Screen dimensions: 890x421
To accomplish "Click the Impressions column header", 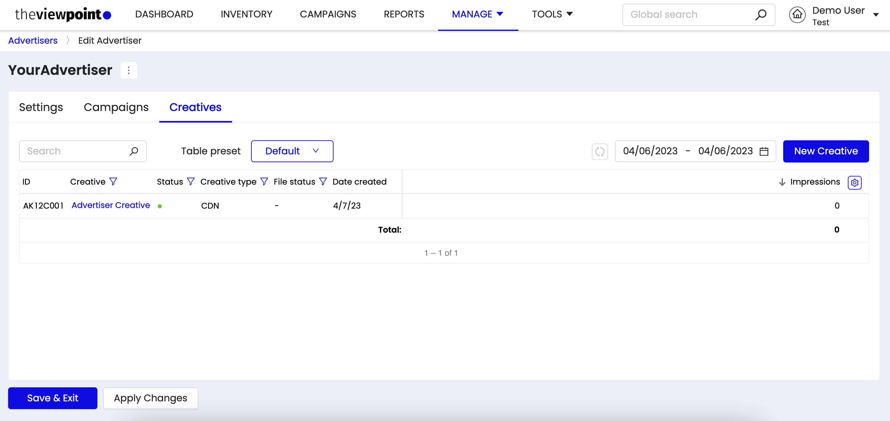I will [x=815, y=182].
